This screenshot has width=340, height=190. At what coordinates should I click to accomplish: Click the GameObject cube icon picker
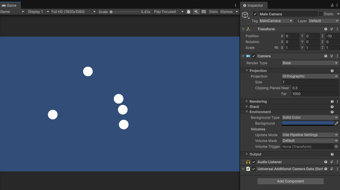[x=246, y=15]
